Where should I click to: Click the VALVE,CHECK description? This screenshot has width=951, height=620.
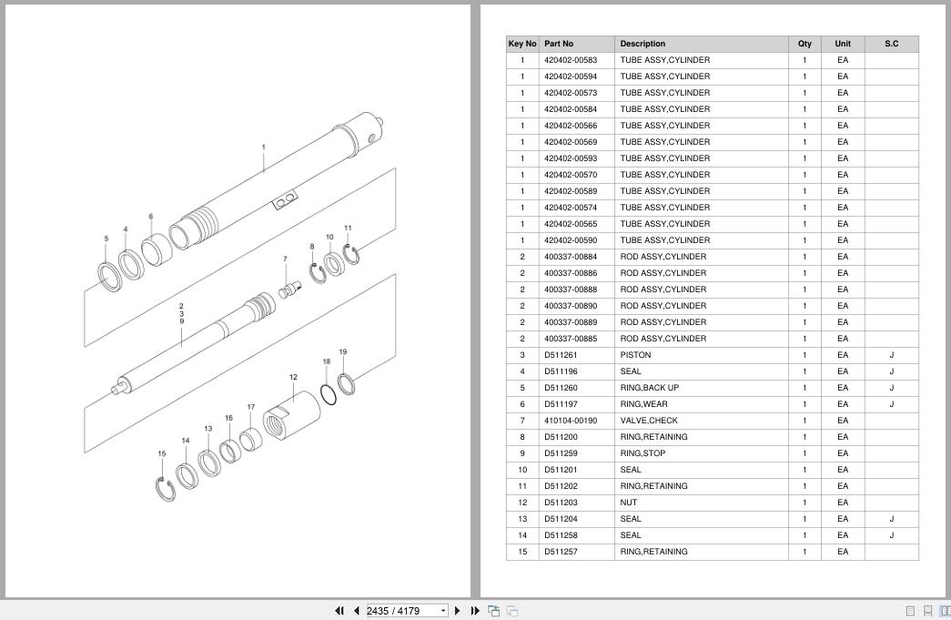coord(648,421)
